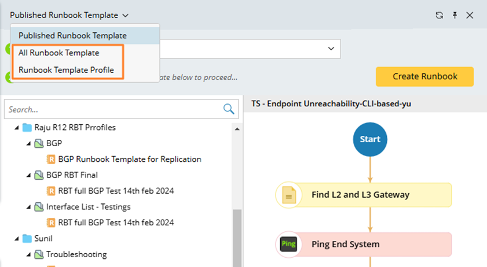Select the All Runbook Template option

click(x=58, y=53)
